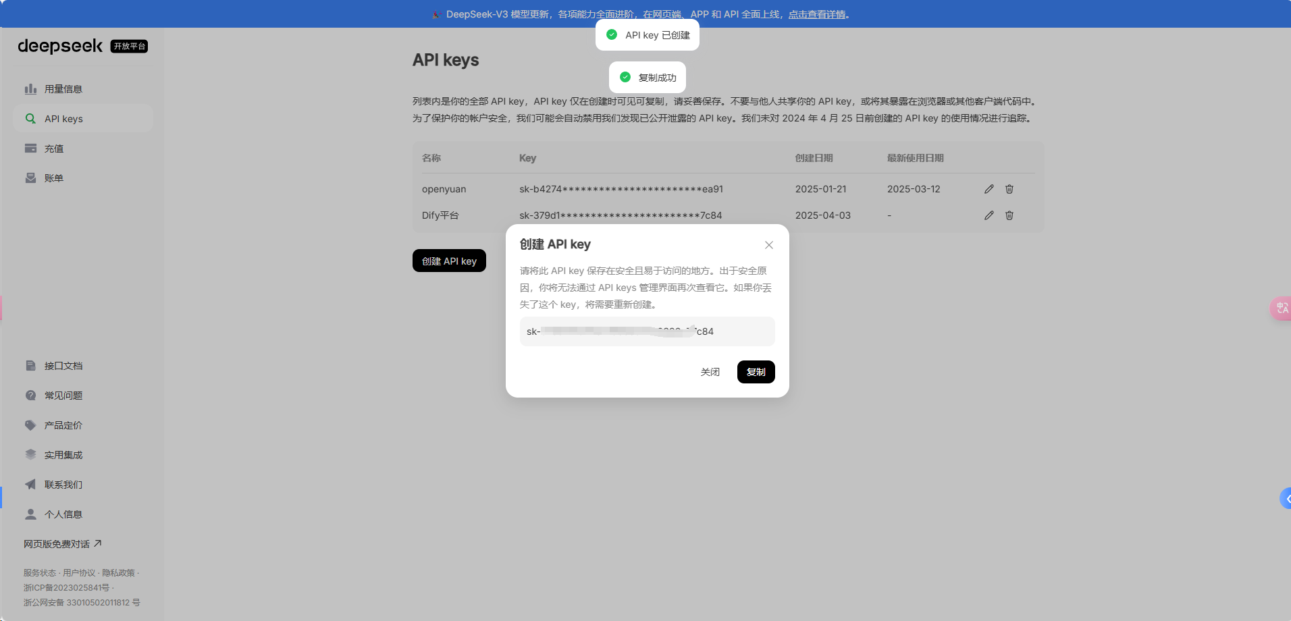
Task: Click the 个人信息 person icon
Action: 30,514
